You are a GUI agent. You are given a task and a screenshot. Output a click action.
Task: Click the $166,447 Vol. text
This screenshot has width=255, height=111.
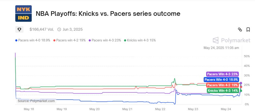tap(42, 29)
